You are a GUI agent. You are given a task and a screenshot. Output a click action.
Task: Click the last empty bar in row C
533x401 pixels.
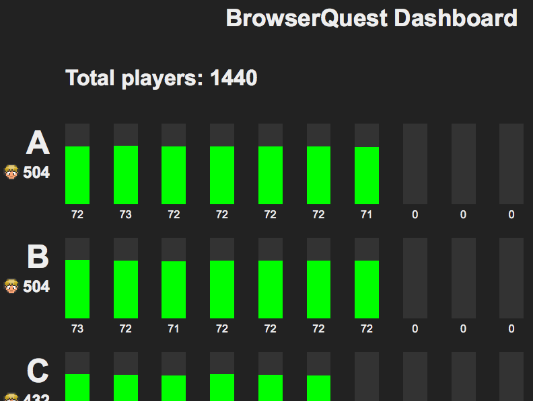511,377
